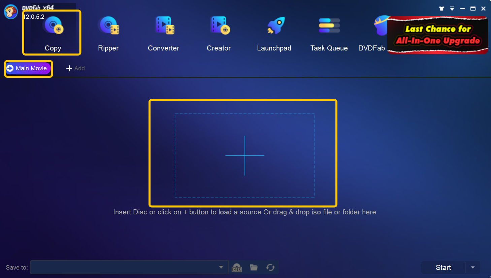The width and height of the screenshot is (491, 278).
Task: Open the Ripper module
Action: [108, 34]
